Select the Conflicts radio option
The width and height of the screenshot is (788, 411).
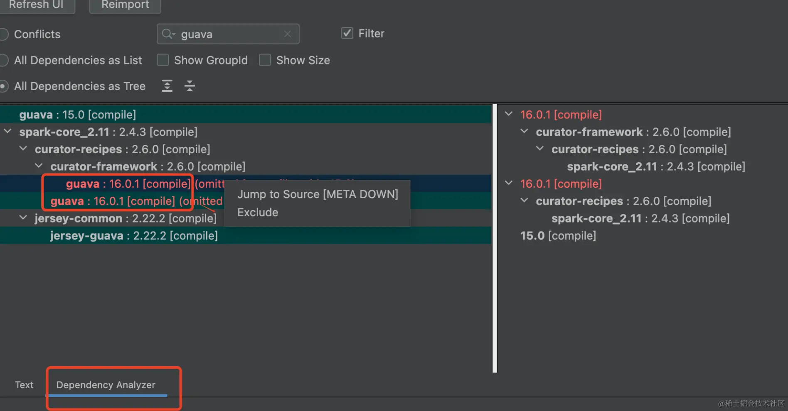4,34
